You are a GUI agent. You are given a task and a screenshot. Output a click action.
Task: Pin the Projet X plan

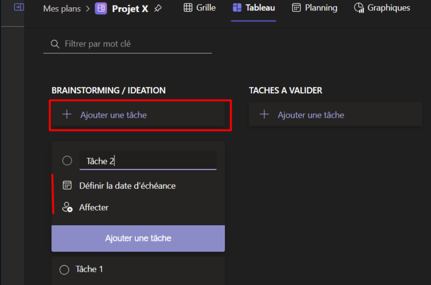click(158, 8)
